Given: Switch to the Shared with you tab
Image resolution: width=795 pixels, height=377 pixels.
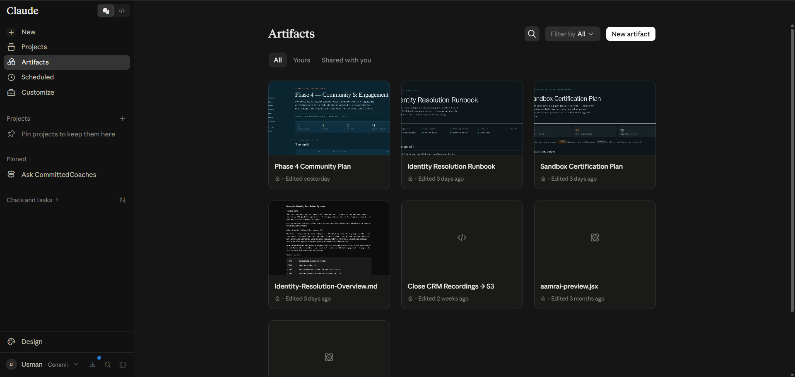Looking at the screenshot, I should coord(346,60).
